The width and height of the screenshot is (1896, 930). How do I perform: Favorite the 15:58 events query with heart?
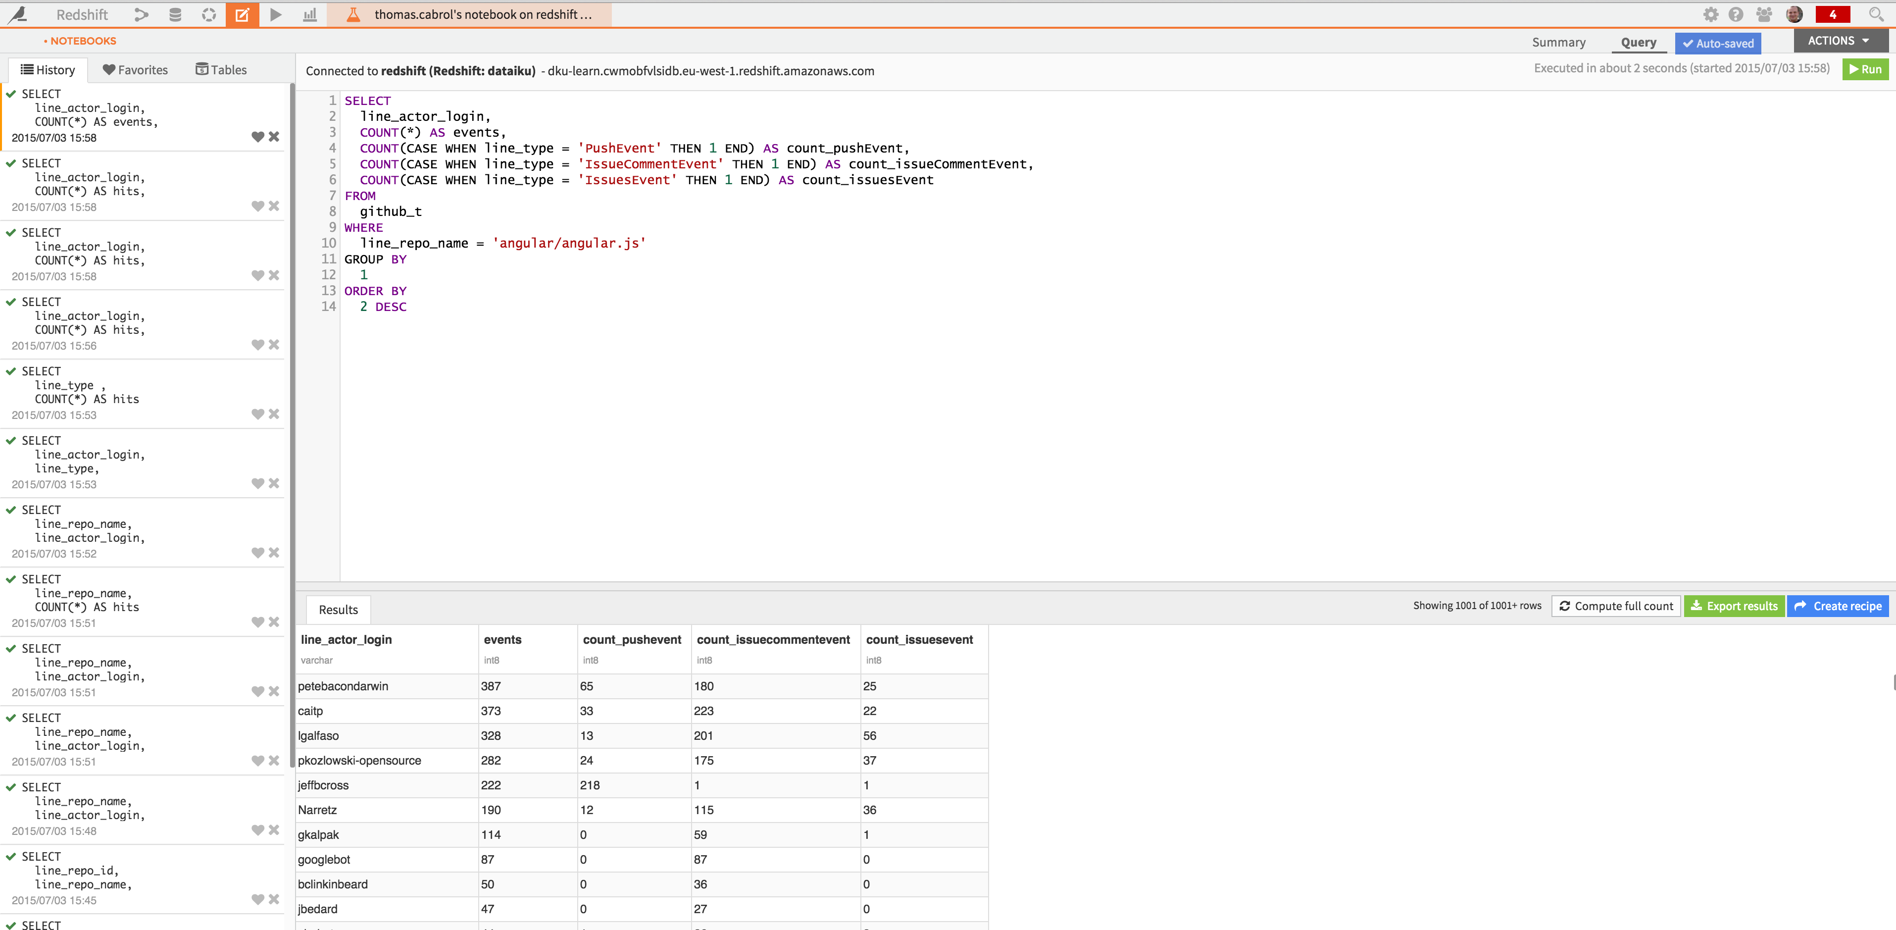point(257,137)
